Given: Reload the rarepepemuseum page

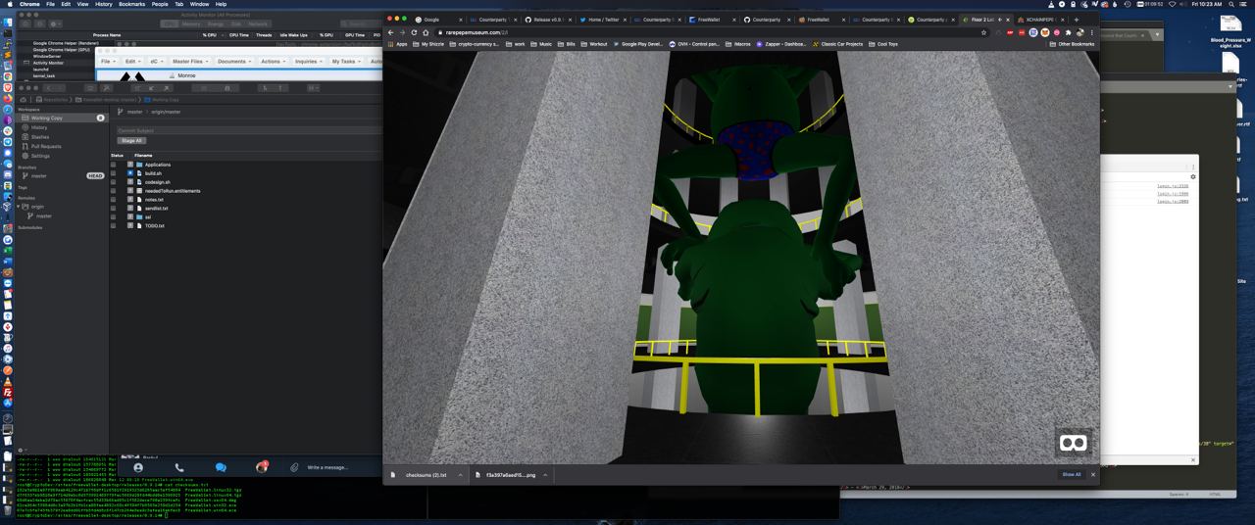Looking at the screenshot, I should [x=414, y=32].
